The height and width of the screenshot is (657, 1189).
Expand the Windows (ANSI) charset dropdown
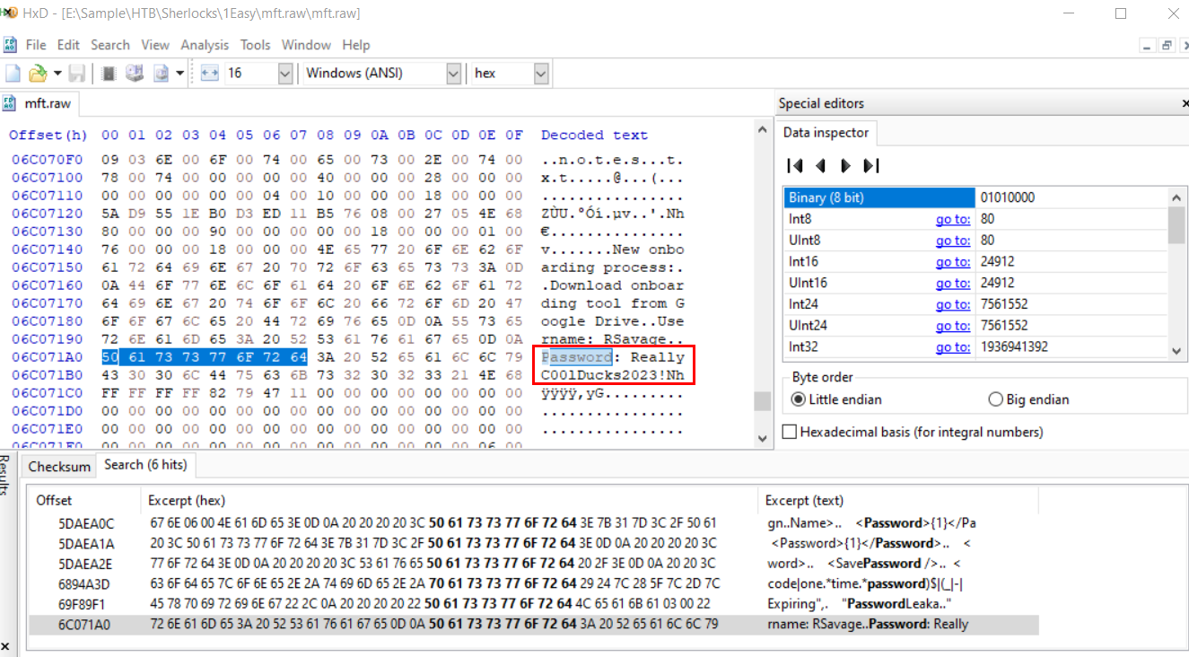(x=453, y=74)
